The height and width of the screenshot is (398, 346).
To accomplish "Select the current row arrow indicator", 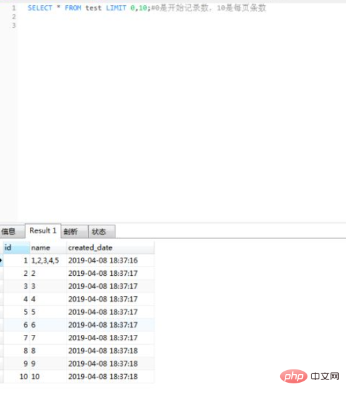I will click(x=1, y=260).
